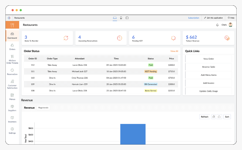Switch to desktop preview mode

[115, 18]
